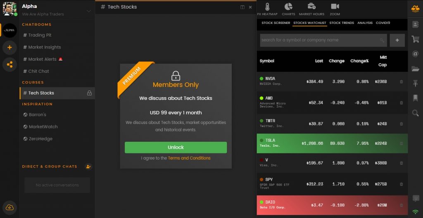Viewport: 423px width, 218px height.
Task: Click the SPY symbol in watchlist
Action: click(x=269, y=180)
